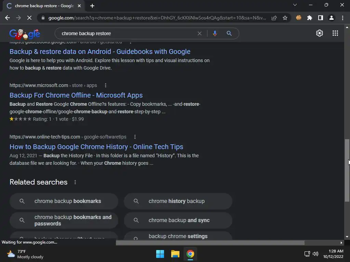Open more options for microsoft.com result
The width and height of the screenshot is (350, 262).
coord(106,85)
